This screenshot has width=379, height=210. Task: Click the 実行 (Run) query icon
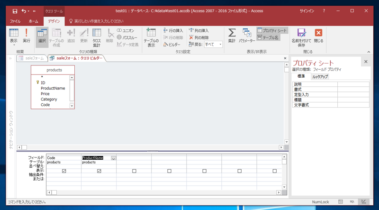(27, 35)
